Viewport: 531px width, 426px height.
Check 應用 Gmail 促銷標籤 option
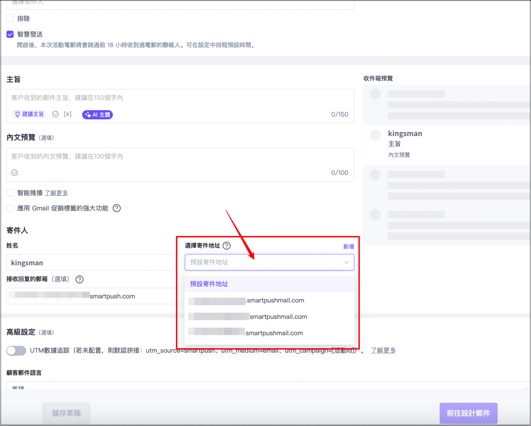pos(10,208)
